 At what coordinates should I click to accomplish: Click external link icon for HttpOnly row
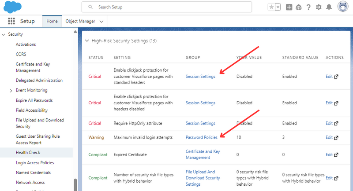point(336,123)
